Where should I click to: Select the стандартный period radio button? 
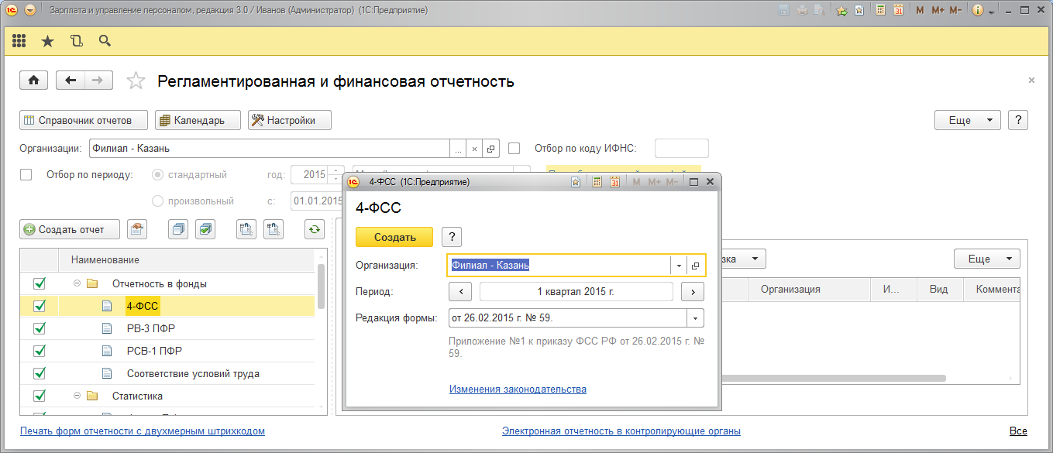[158, 175]
